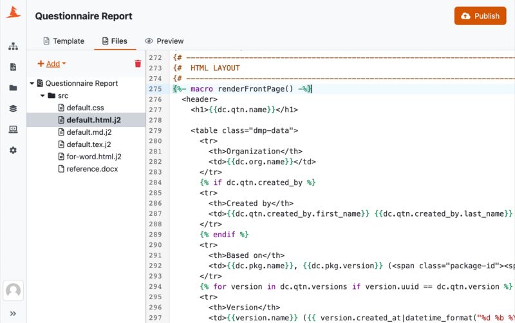Open the knowledge models hierarchy icon in sidebar

(13, 46)
